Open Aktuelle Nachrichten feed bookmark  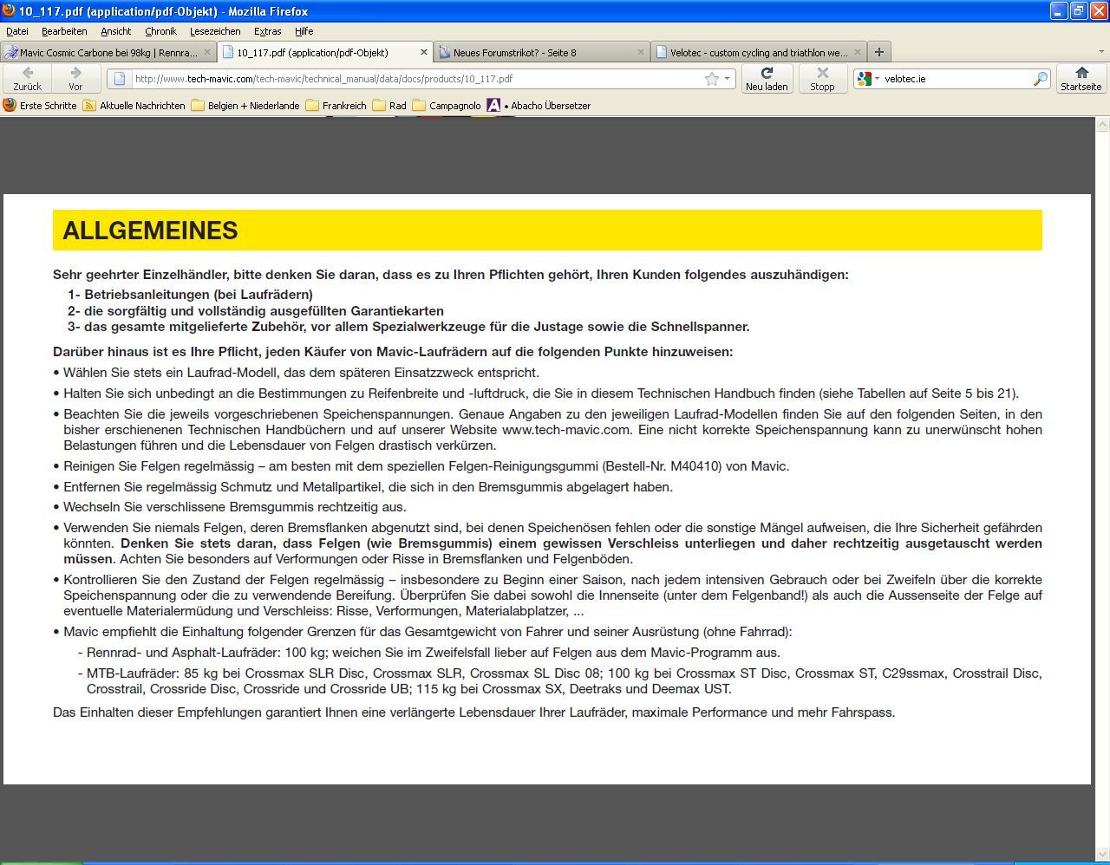134,106
